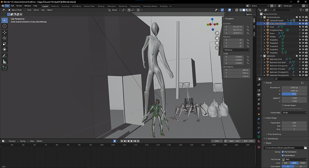Click the camera view icon in viewport

pyautogui.click(x=217, y=43)
